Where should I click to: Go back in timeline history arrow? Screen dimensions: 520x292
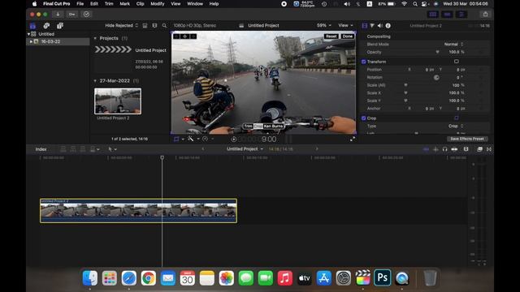pos(202,149)
